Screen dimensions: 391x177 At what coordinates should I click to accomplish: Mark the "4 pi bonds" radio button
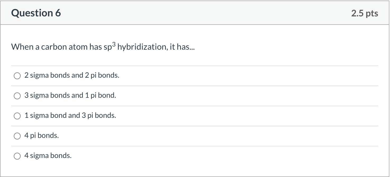point(17,136)
